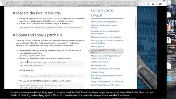Open GitLab Frequently Asked Questions link
This screenshot has height=99, width=176.
[x=106, y=85]
